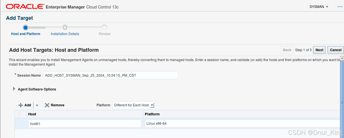Click the Cancel button

[336, 50]
